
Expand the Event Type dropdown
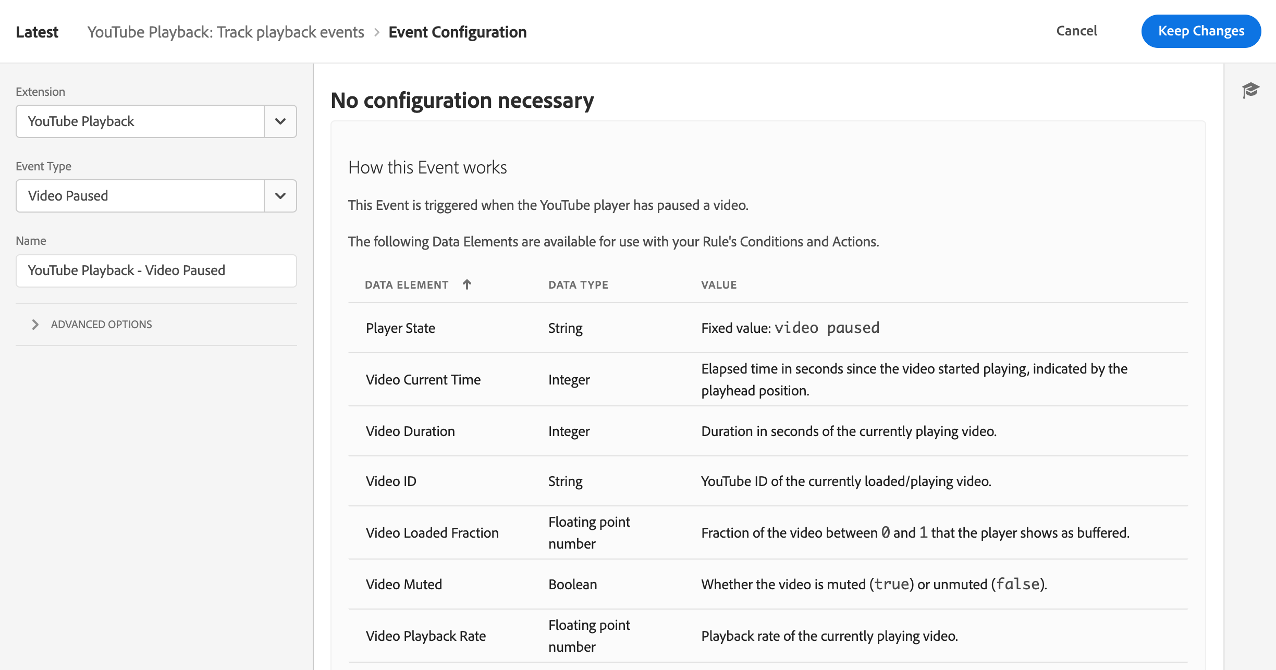pyautogui.click(x=281, y=196)
